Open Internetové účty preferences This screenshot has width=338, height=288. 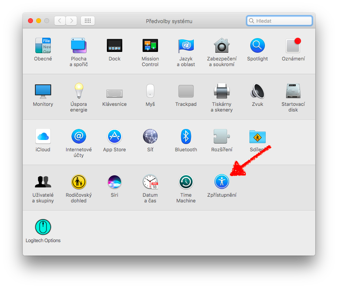[79, 136]
